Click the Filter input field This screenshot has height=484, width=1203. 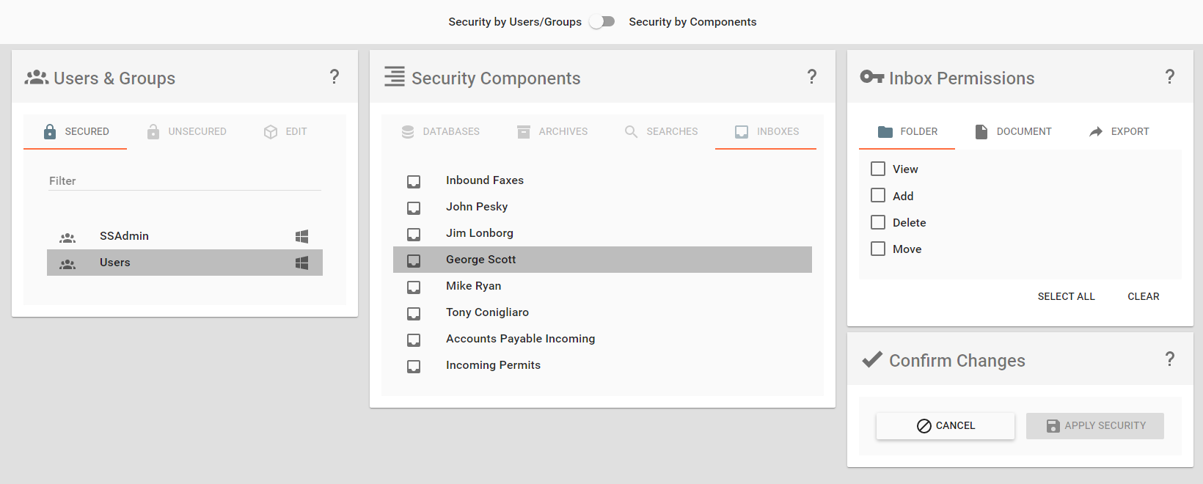[185, 181]
